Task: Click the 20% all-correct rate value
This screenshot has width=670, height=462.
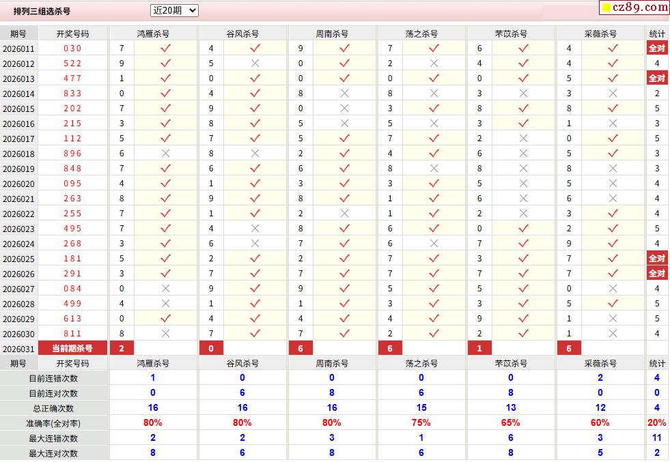Action: pos(657,422)
